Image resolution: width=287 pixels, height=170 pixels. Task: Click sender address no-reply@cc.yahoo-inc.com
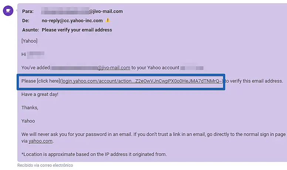[72, 21]
